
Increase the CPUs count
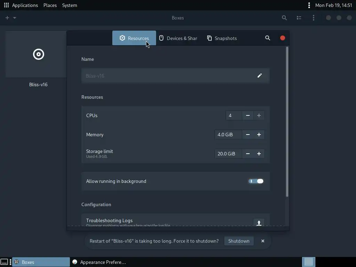pos(259,115)
